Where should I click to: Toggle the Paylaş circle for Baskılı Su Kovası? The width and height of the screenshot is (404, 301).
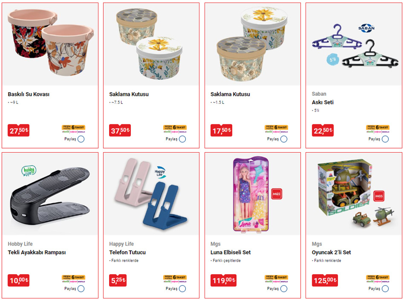[x=81, y=139]
